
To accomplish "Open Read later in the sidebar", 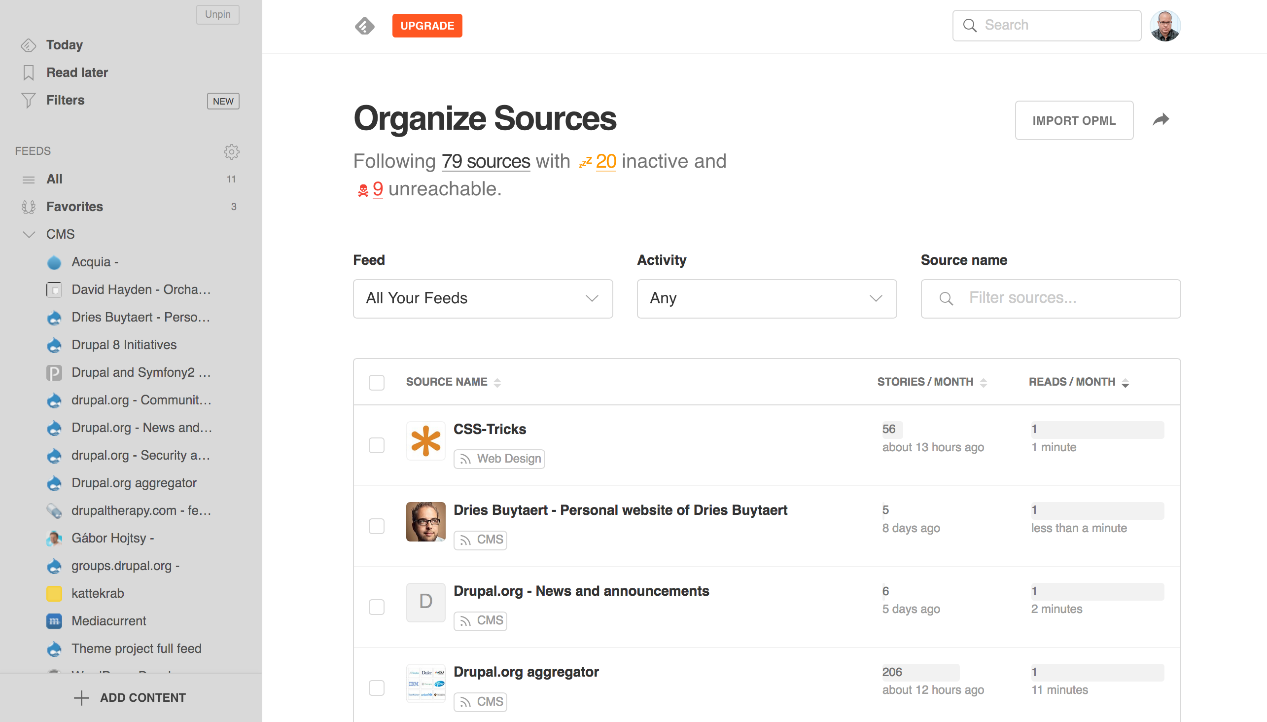I will tap(77, 73).
